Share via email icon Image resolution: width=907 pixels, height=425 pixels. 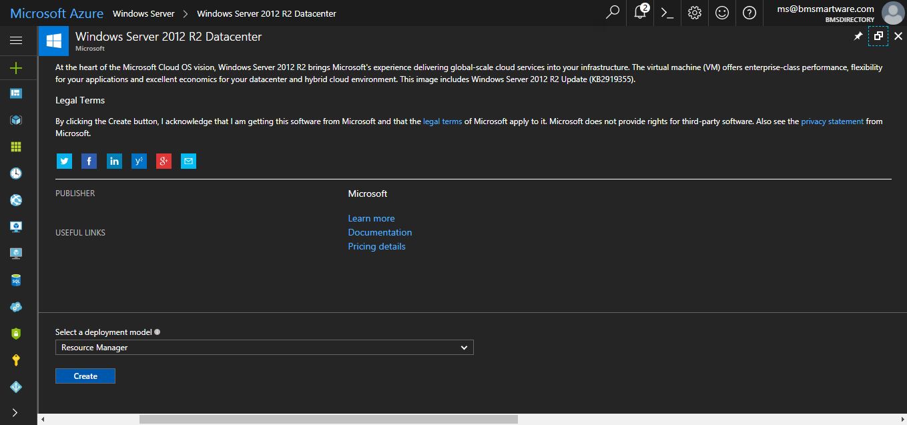coord(189,161)
